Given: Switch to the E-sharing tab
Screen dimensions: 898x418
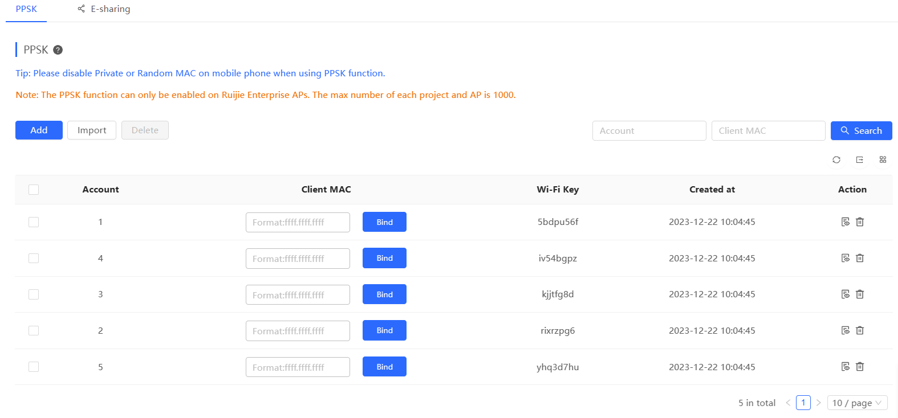Looking at the screenshot, I should [104, 9].
